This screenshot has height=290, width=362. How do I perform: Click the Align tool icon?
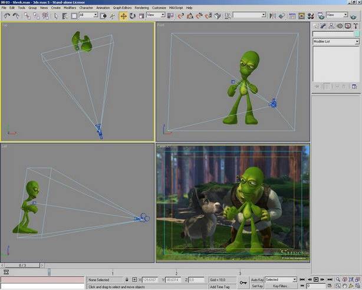point(282,16)
